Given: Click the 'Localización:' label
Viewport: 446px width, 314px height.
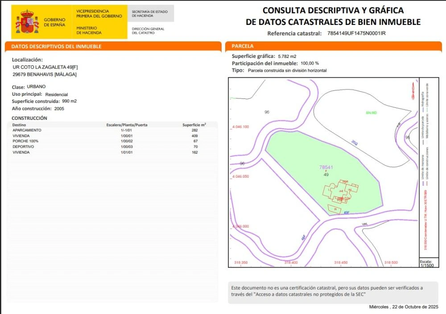Looking at the screenshot, I should (27, 60).
